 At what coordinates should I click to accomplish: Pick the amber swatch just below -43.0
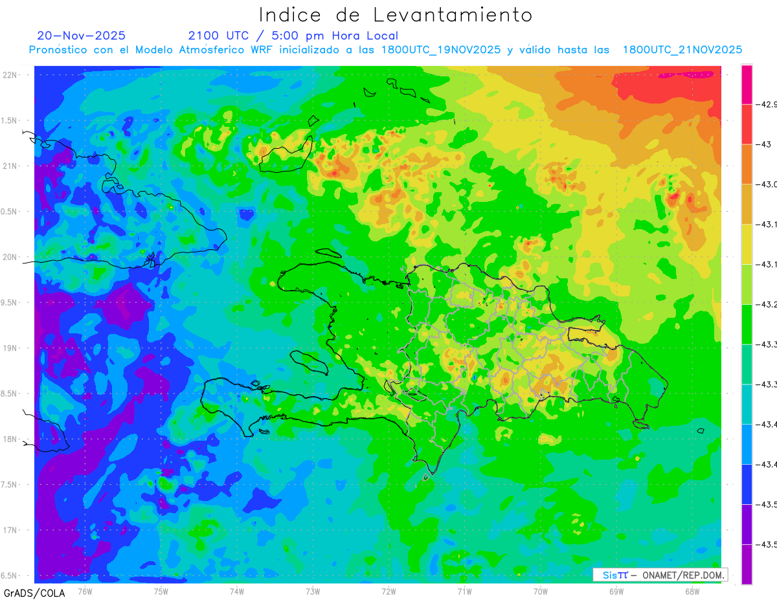pos(747,204)
